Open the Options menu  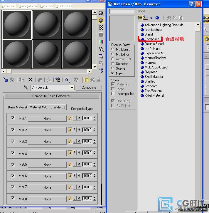pyautogui.click(x=46, y=6)
